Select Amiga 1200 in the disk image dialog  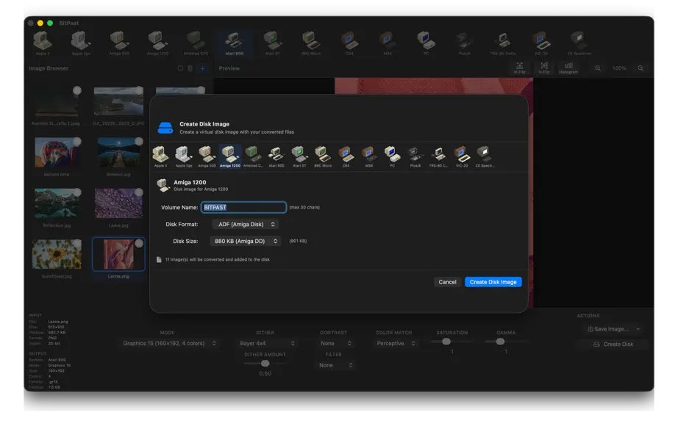coord(230,156)
